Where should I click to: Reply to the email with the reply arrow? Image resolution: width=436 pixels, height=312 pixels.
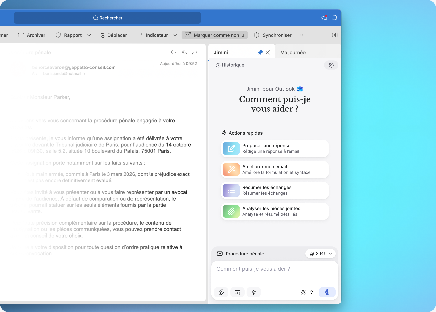point(173,52)
